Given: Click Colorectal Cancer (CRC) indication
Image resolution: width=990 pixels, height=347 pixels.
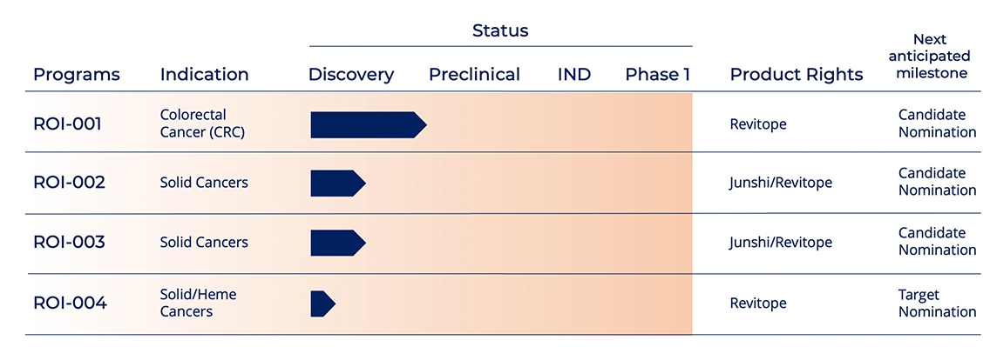Looking at the screenshot, I should tap(202, 124).
